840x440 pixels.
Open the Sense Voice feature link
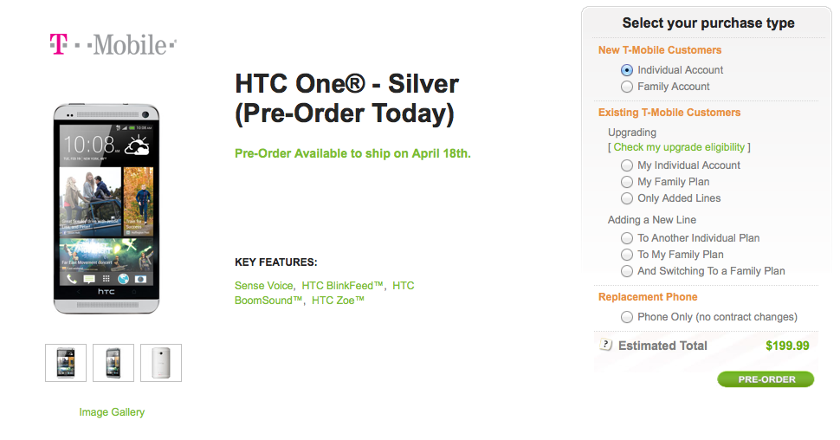[x=264, y=286]
